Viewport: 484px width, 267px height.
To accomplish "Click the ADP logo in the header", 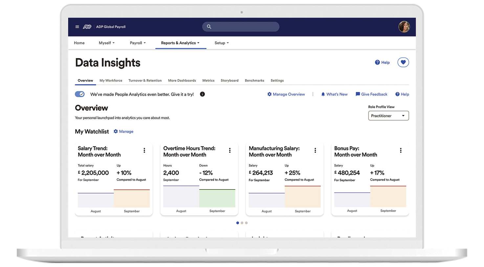I will (87, 27).
